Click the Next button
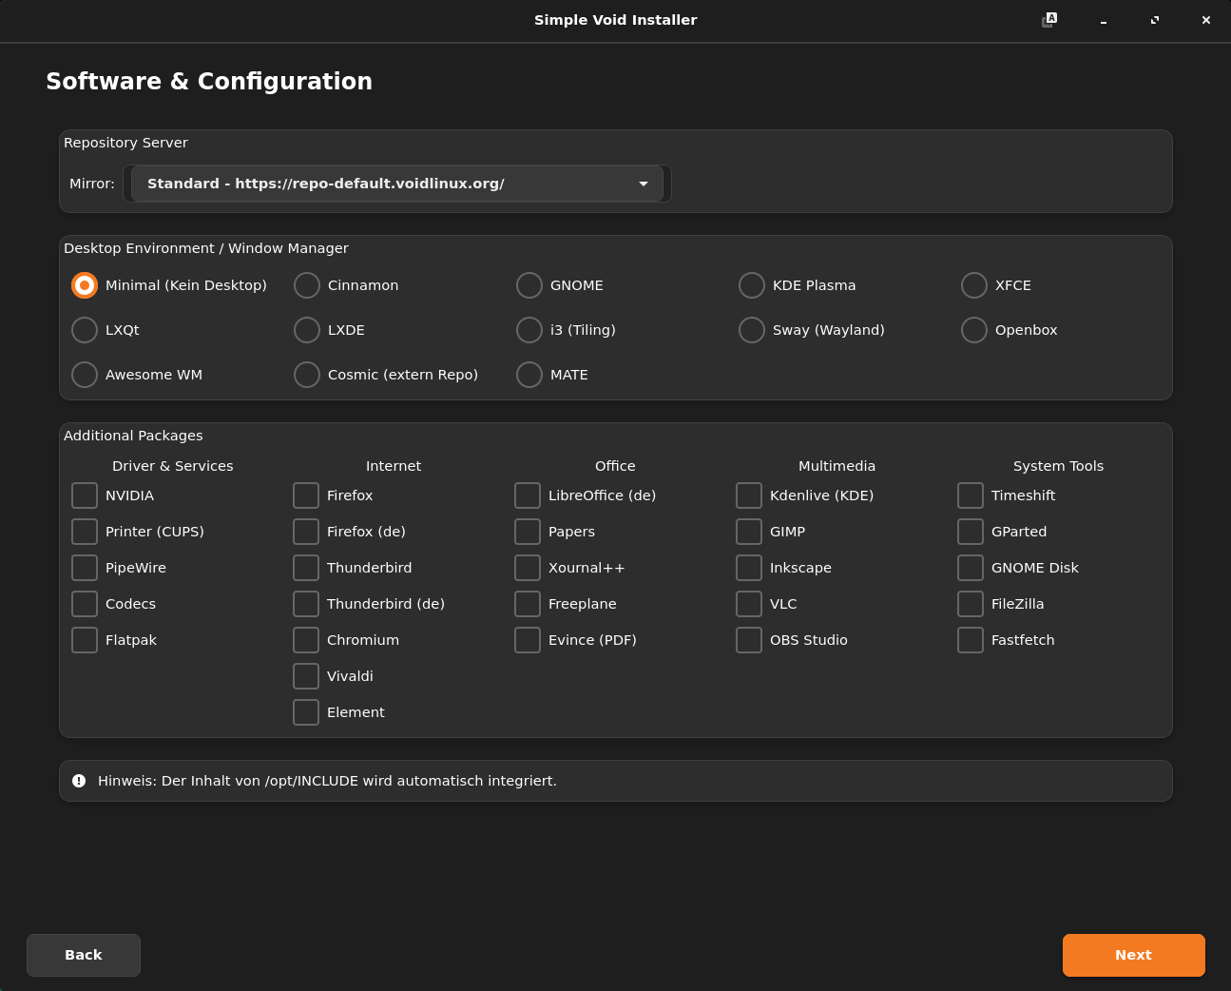The height and width of the screenshot is (991, 1231). coord(1133,955)
